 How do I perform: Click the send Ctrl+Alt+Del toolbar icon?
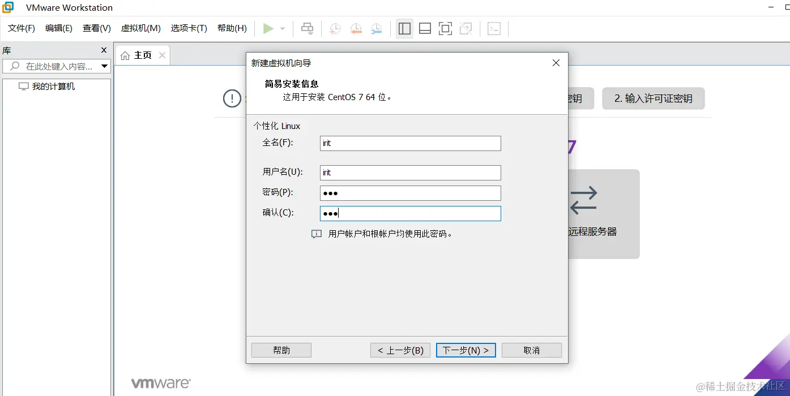click(x=307, y=28)
